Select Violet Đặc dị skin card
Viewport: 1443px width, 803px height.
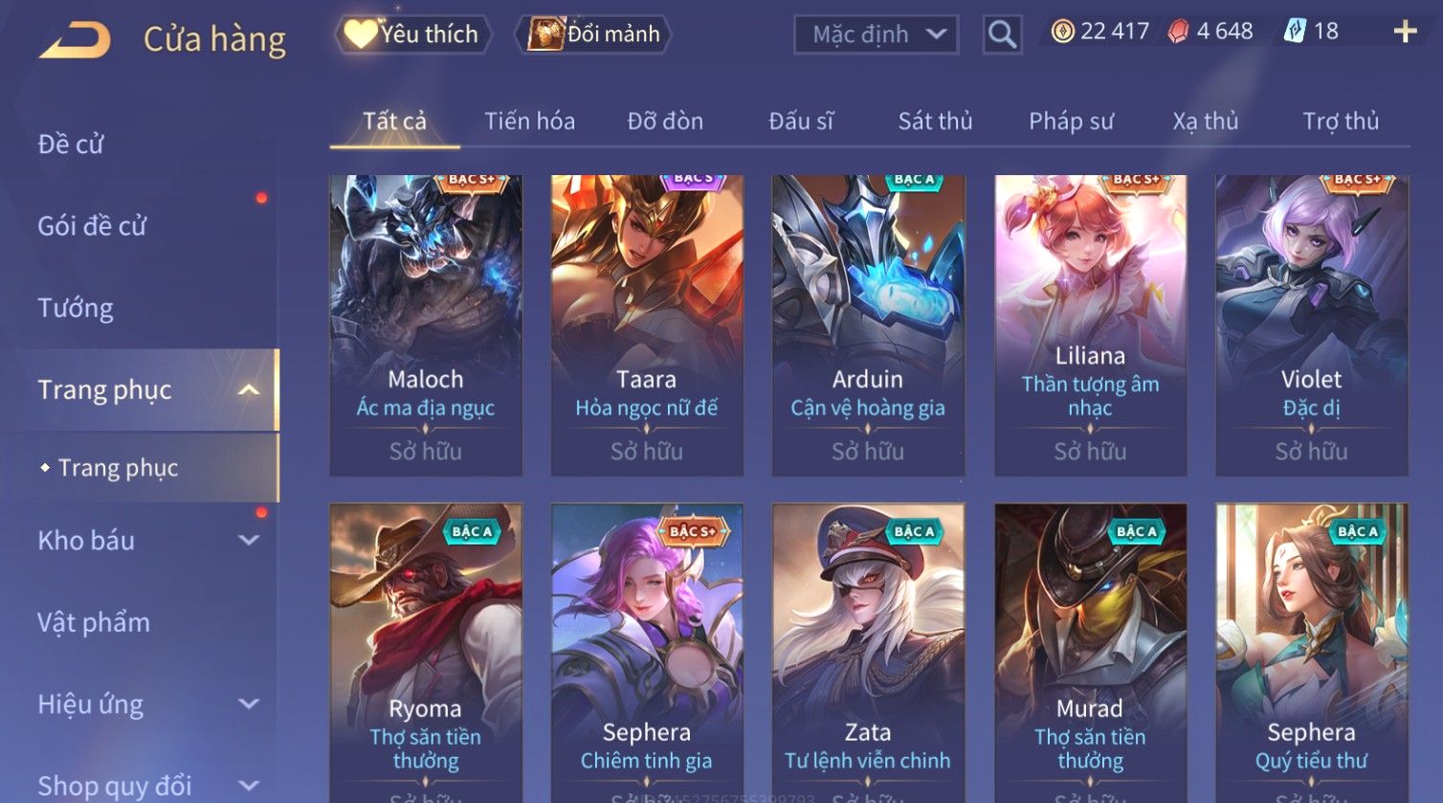(x=1311, y=324)
